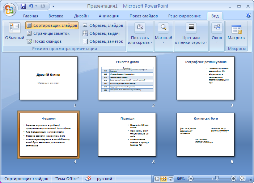Open the Дизайн ribbon tab
The width and height of the screenshot is (254, 183).
[81, 16]
